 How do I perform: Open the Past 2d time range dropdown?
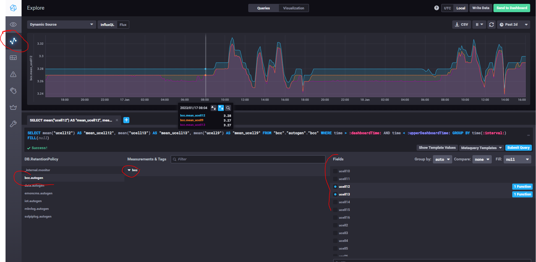tap(514, 25)
